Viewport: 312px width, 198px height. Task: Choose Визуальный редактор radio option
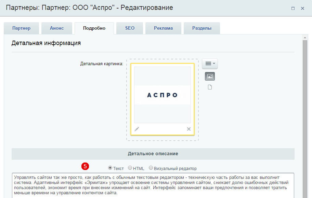(151, 168)
